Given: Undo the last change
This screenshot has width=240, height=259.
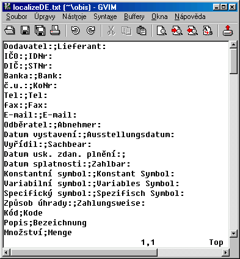Looking at the screenshot, I should pos(76,31).
